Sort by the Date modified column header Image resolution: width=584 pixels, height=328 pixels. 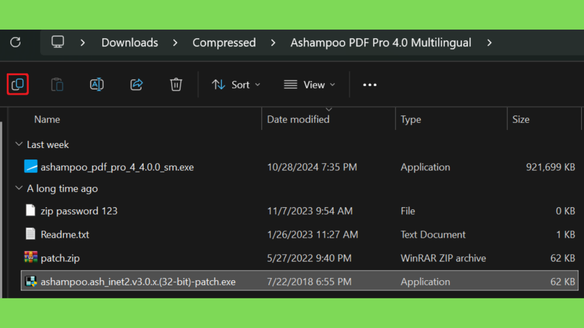[x=298, y=120]
